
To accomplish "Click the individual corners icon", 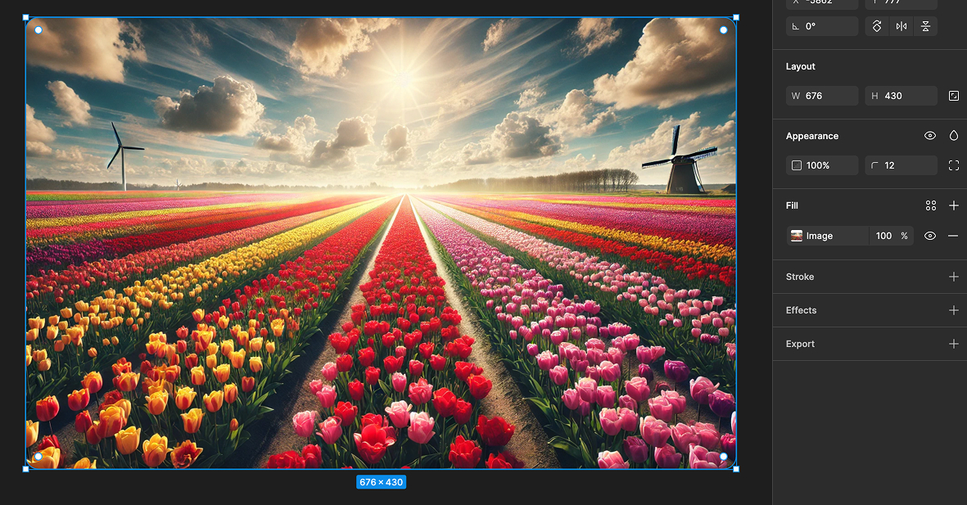I will [x=954, y=165].
